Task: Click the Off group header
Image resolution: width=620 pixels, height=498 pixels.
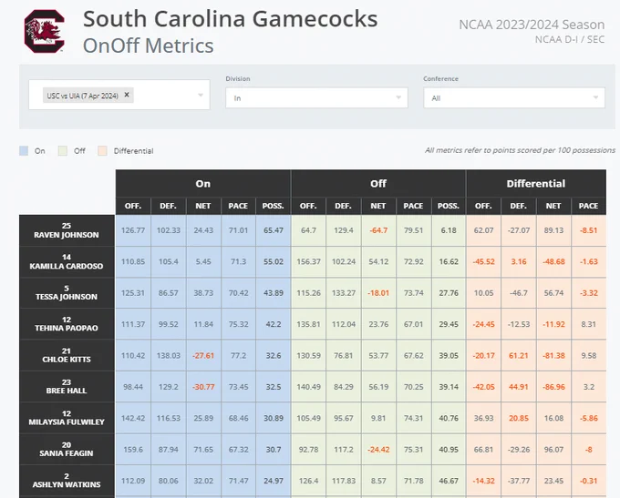Action: (x=378, y=184)
